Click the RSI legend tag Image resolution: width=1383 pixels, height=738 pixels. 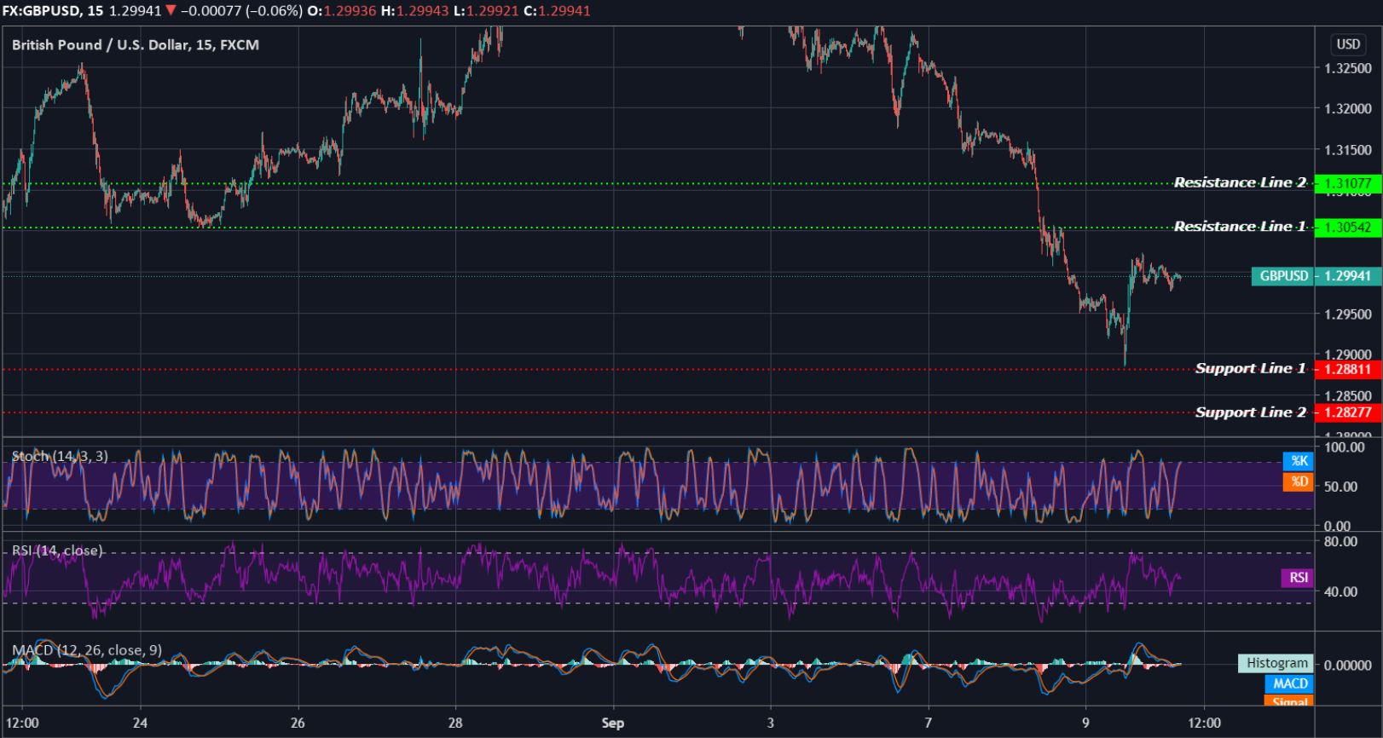tap(1298, 578)
